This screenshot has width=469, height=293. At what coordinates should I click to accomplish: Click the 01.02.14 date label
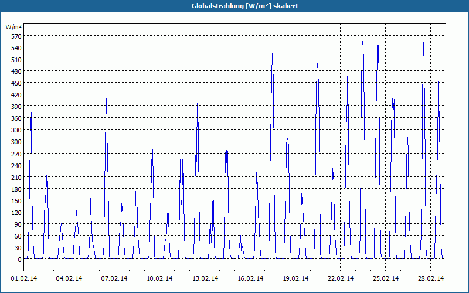pyautogui.click(x=24, y=278)
